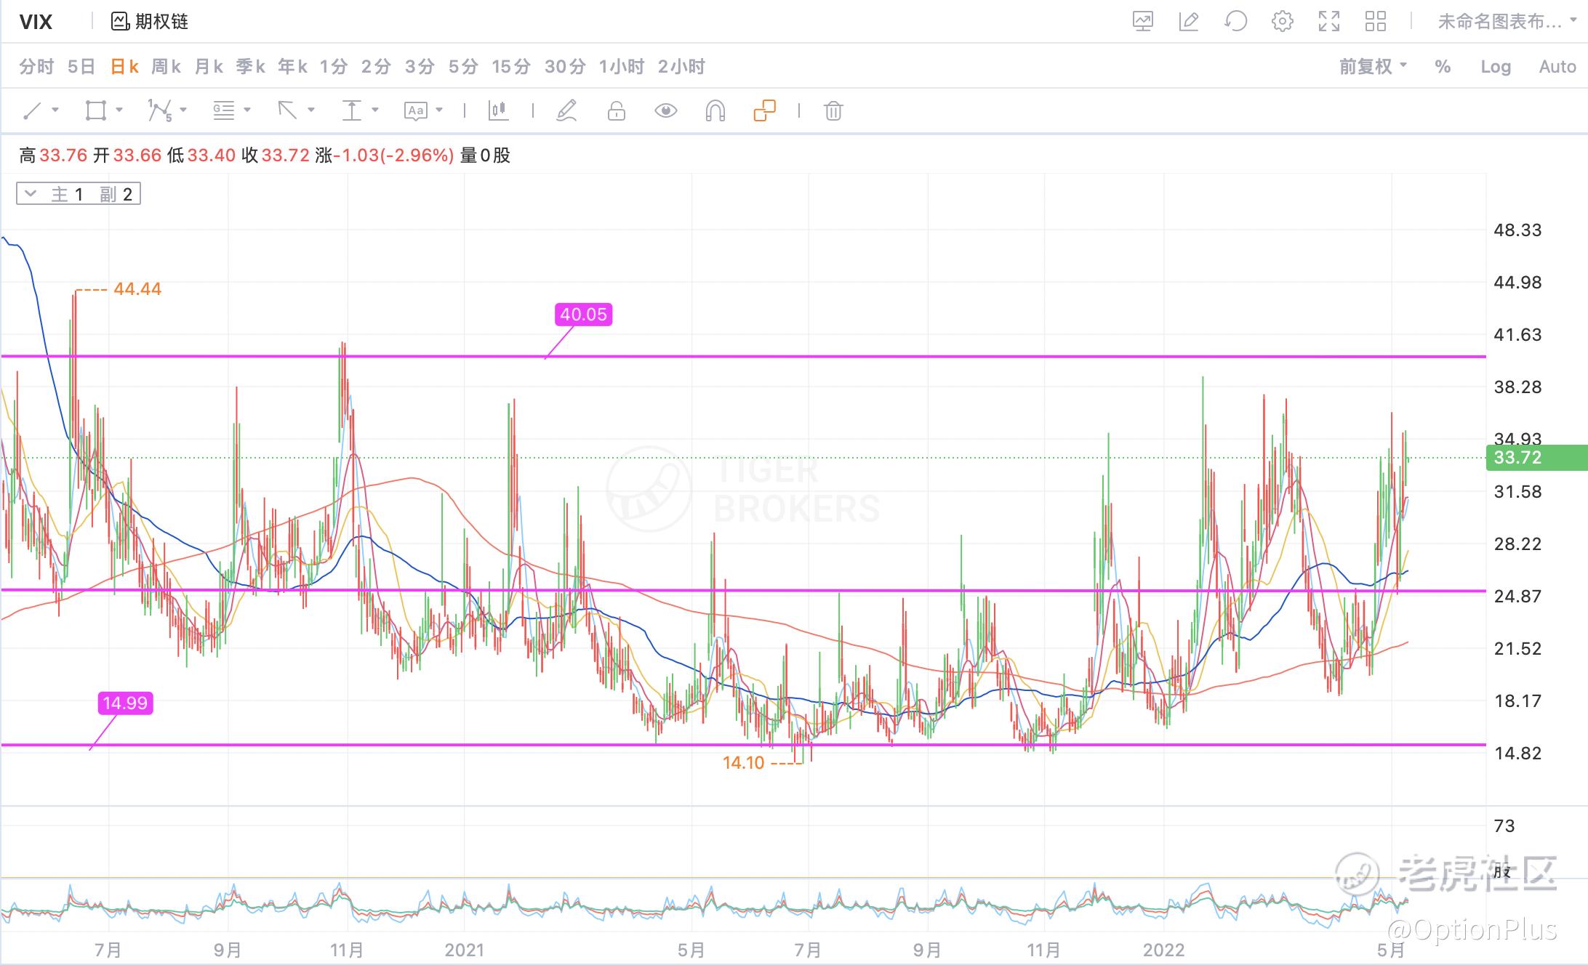
Task: Click the Auto scale button
Action: pos(1557,67)
